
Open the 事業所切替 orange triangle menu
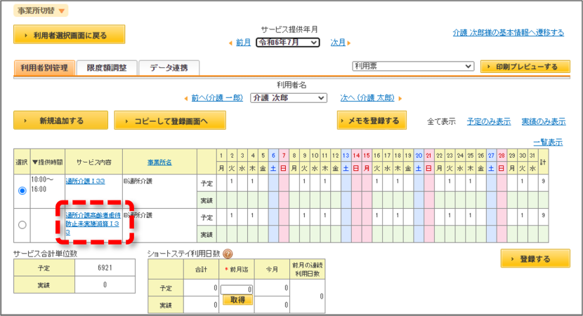[62, 11]
